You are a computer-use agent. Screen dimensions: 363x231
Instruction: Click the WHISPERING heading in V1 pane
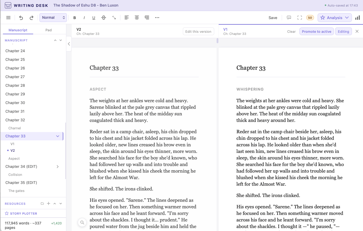250,89
